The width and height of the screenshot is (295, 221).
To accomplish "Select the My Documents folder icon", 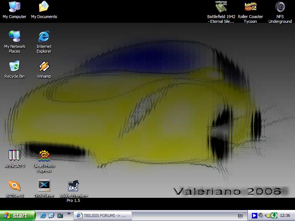I will coord(44,7).
